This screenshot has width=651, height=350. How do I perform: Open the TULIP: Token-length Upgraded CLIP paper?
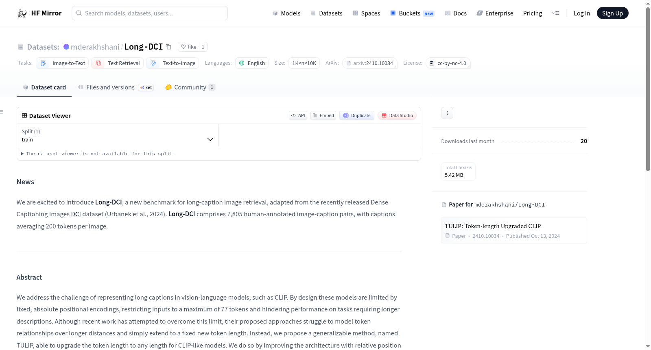click(493, 226)
